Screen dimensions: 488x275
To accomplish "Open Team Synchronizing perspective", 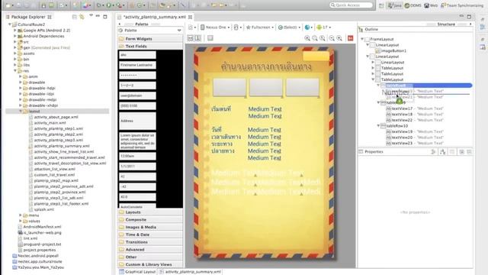I will pos(462,5).
